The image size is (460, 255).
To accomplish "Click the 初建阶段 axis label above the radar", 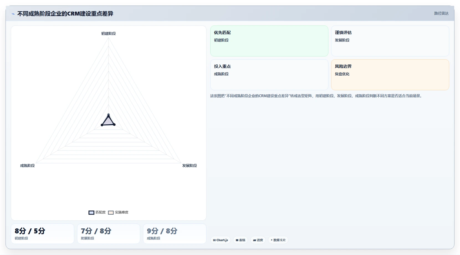I will (x=108, y=34).
